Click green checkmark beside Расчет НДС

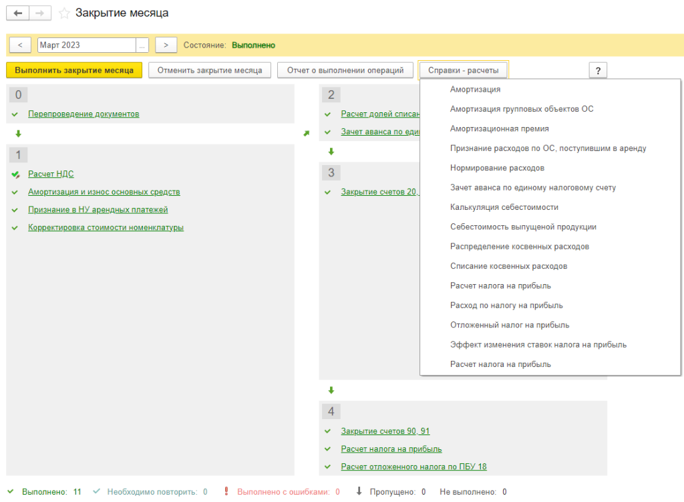tap(15, 174)
